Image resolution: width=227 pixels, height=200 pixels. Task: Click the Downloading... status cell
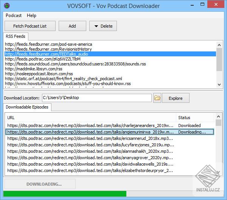click(x=192, y=132)
